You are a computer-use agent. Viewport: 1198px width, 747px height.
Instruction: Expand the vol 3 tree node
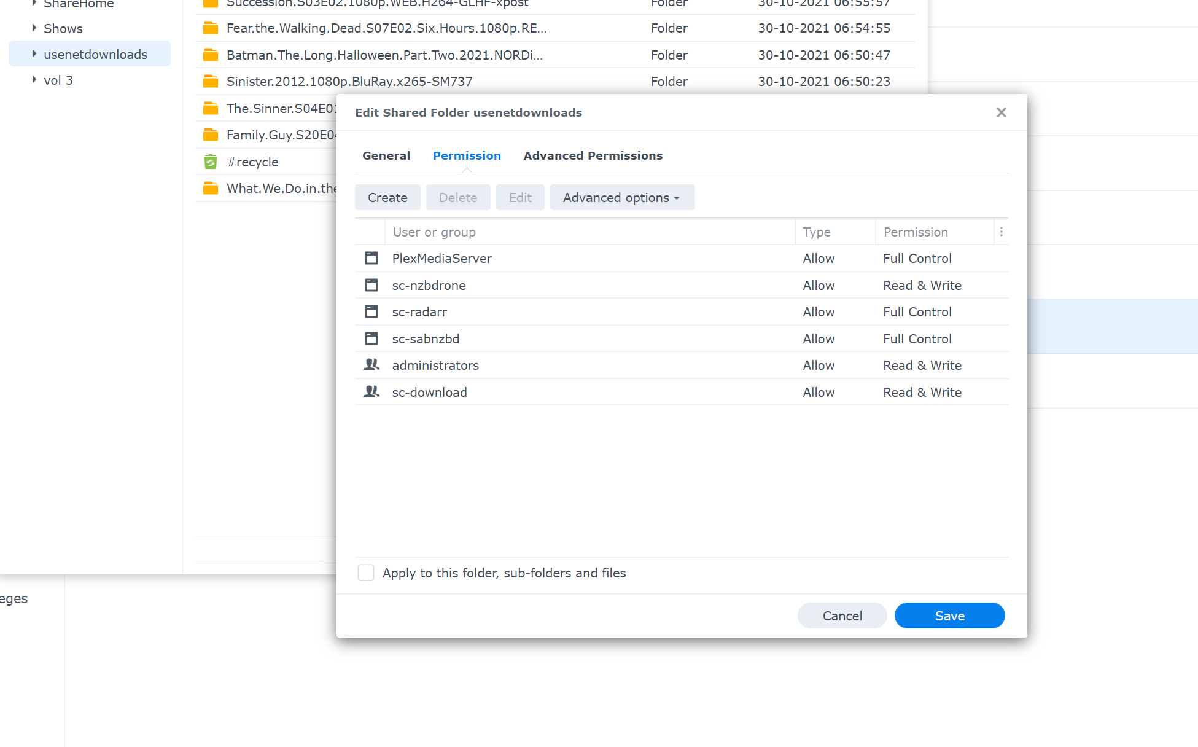click(x=34, y=80)
